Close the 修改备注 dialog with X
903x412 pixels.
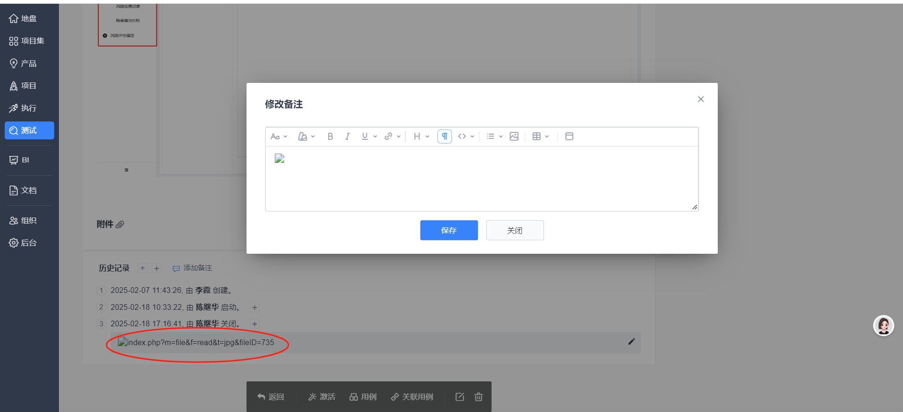point(700,99)
